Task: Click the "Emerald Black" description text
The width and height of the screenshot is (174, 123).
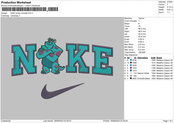Action: pos(144,78)
